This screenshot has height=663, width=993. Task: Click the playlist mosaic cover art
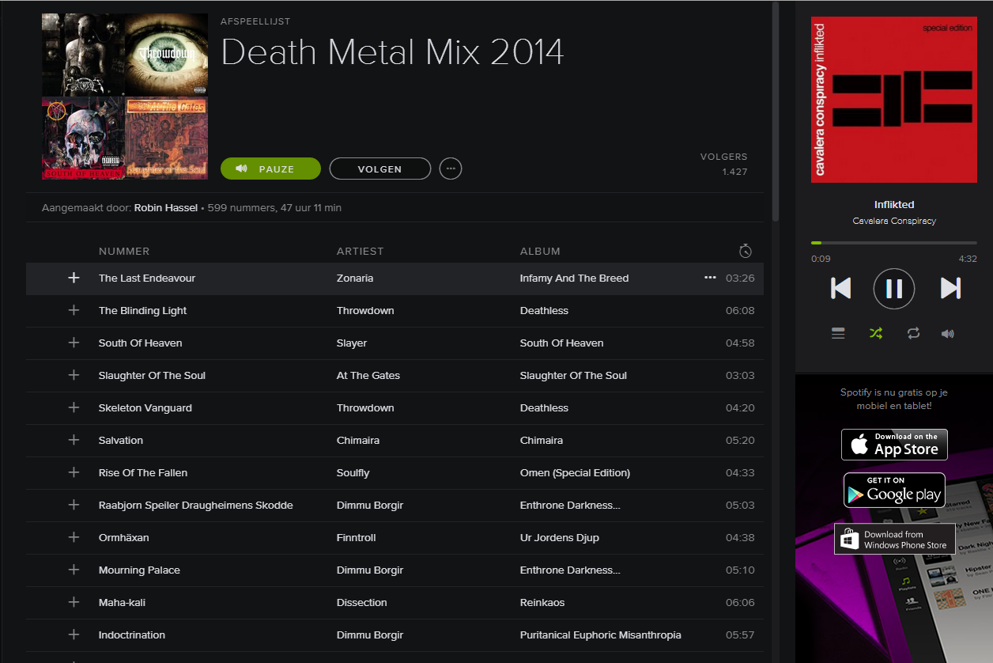coord(125,97)
